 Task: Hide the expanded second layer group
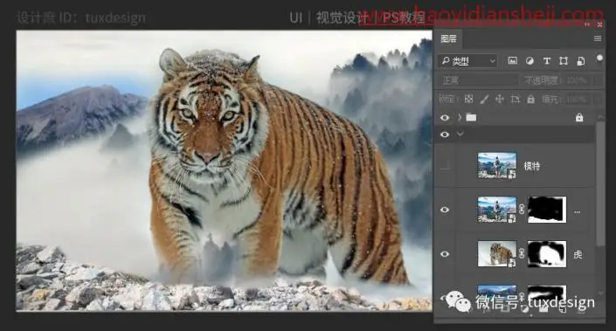click(445, 134)
